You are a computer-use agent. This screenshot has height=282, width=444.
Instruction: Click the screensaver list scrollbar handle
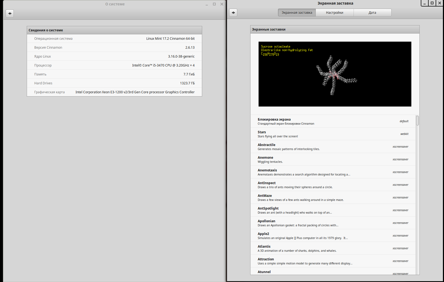point(418,121)
